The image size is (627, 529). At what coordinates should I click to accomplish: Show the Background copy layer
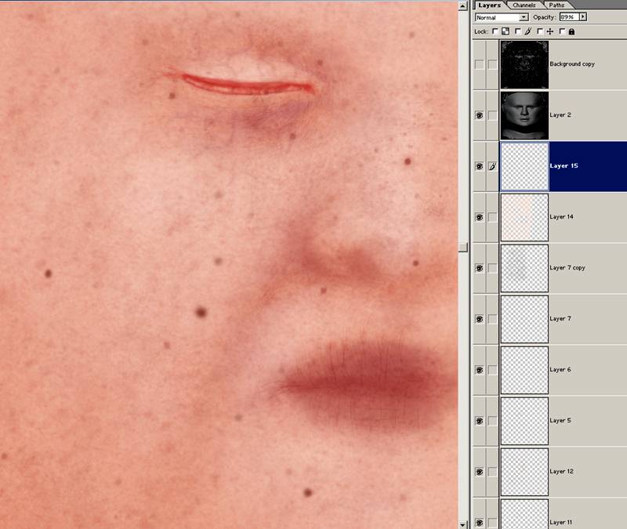480,64
